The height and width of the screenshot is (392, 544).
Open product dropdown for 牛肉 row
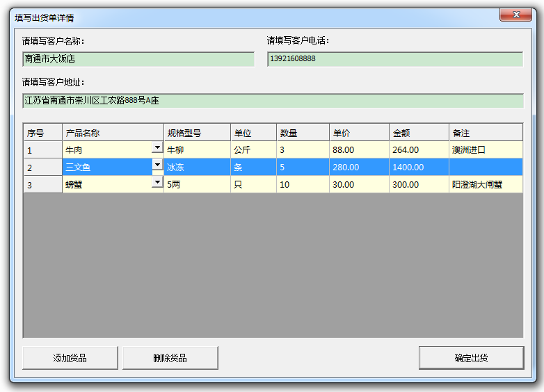pos(157,147)
